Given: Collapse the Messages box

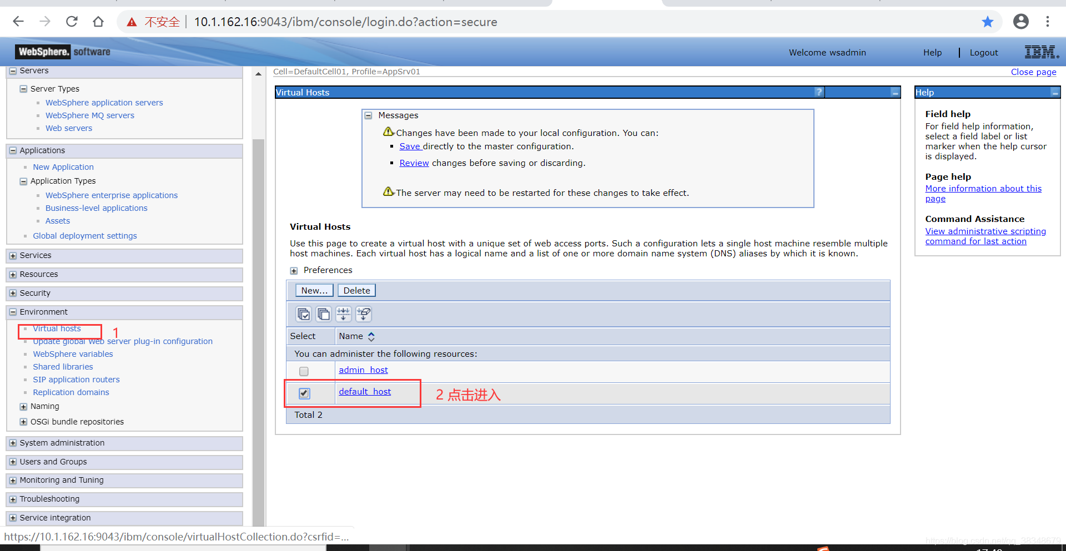Looking at the screenshot, I should (x=368, y=115).
